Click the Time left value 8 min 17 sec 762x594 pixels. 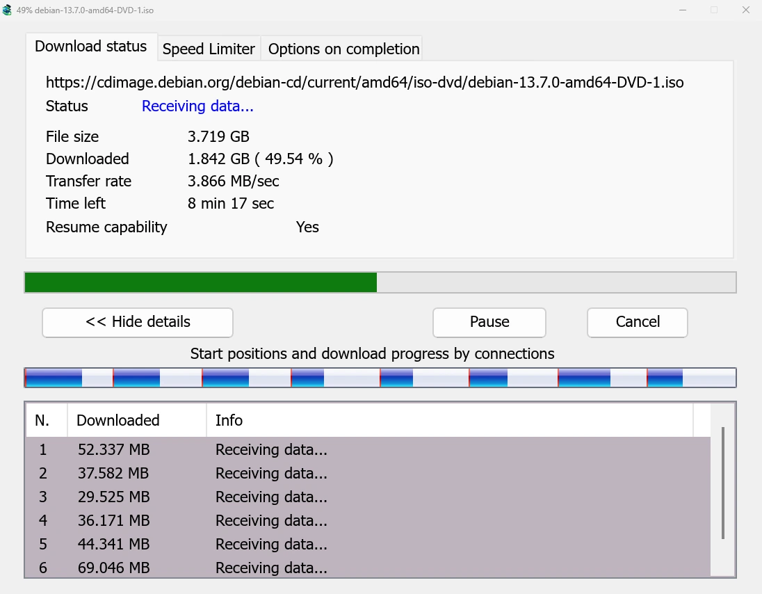(x=231, y=204)
